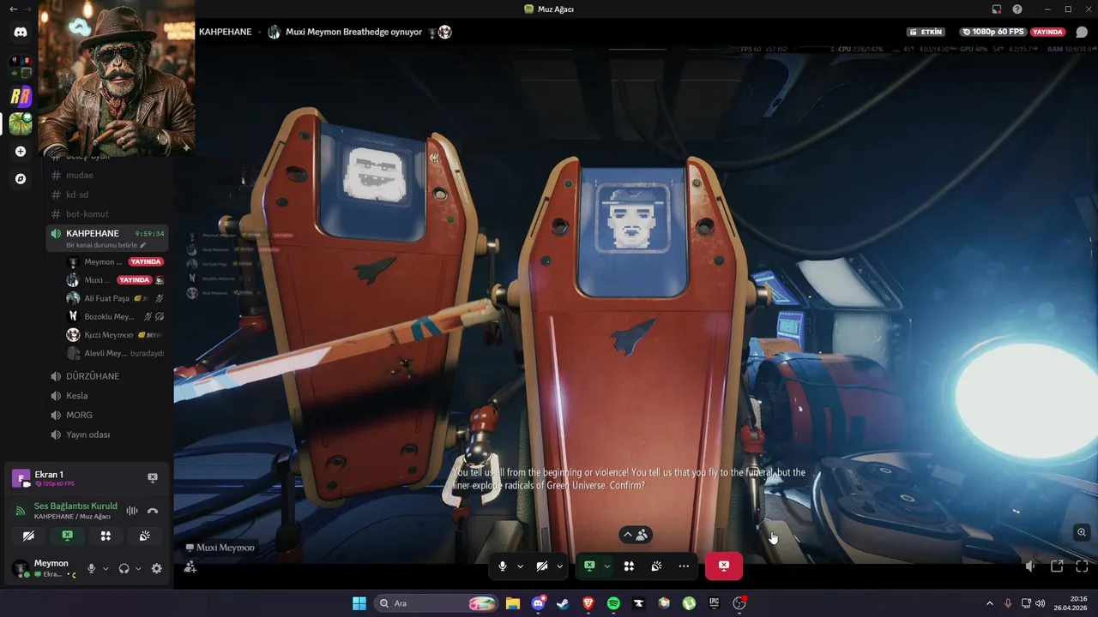
Task: Go back with the left arrow
Action: click(x=13, y=9)
